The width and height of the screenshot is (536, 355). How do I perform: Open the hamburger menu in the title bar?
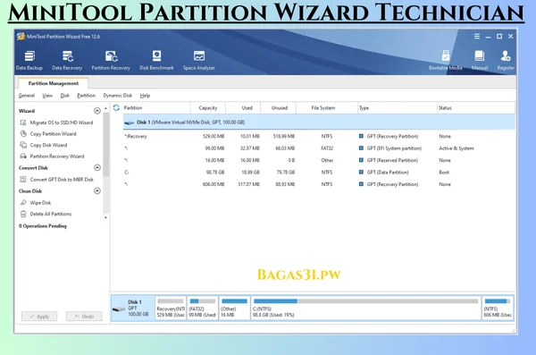click(x=477, y=37)
